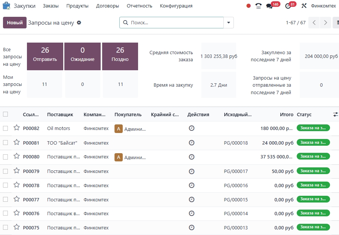The height and width of the screenshot is (235, 339).
Task: Open the Oil motors supplier row
Action: click(59, 129)
